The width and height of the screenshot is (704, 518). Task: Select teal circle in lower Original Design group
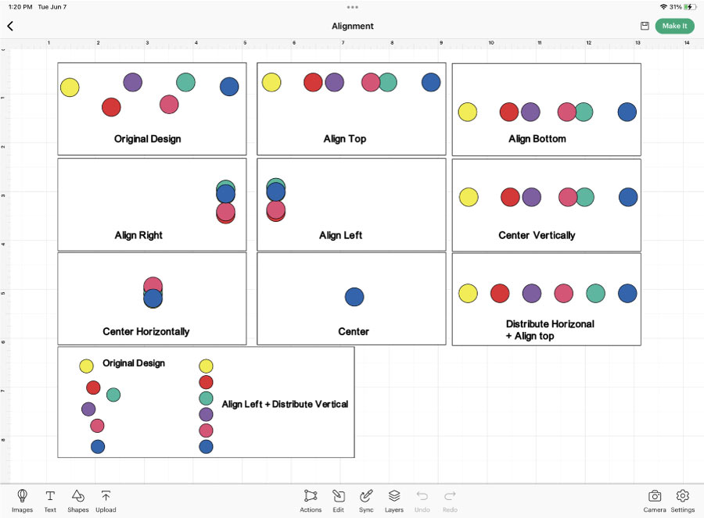point(113,395)
